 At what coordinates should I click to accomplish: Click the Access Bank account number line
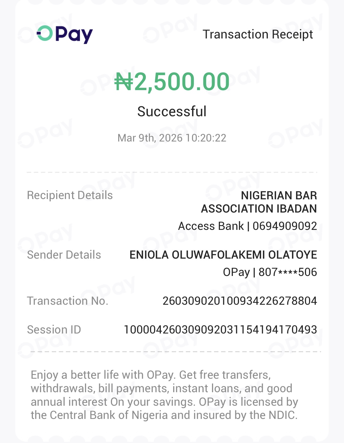248,226
